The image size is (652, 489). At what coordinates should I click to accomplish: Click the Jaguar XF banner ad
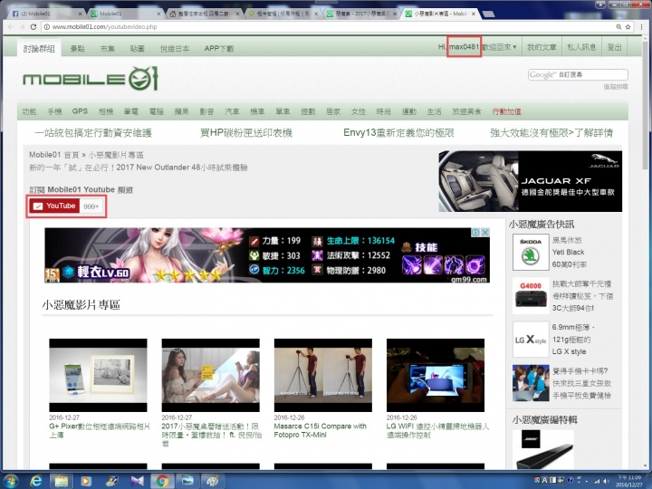[530, 181]
